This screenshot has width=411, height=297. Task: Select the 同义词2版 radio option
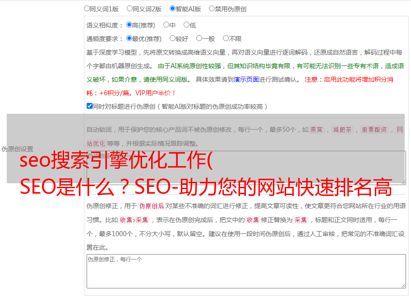pyautogui.click(x=129, y=9)
